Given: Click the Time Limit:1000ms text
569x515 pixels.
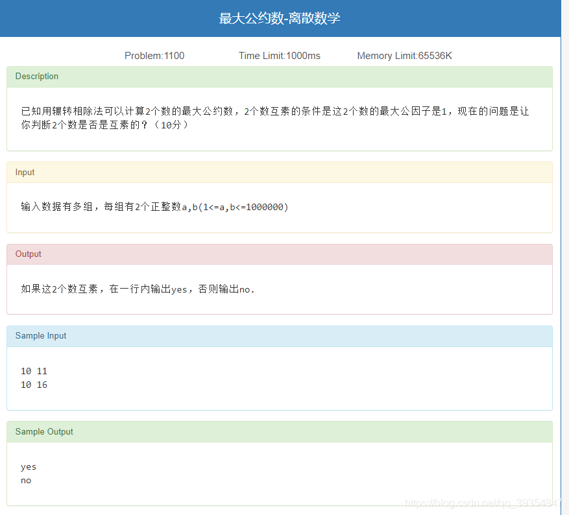Looking at the screenshot, I should pyautogui.click(x=280, y=56).
